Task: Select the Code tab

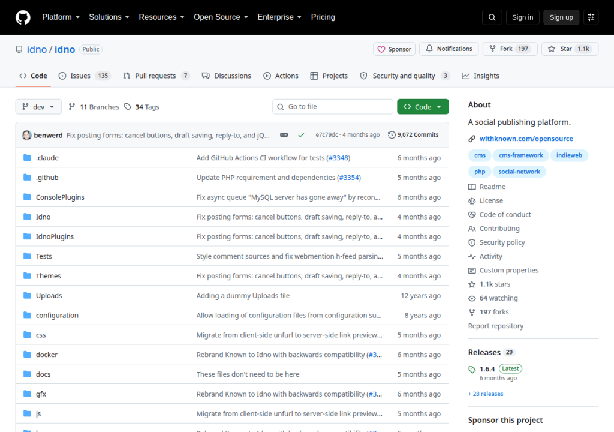Action: 34,76
